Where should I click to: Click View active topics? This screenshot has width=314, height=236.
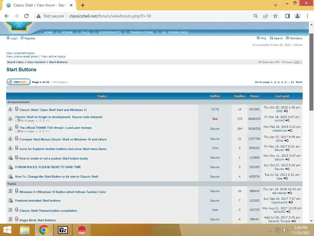(x=53, y=57)
